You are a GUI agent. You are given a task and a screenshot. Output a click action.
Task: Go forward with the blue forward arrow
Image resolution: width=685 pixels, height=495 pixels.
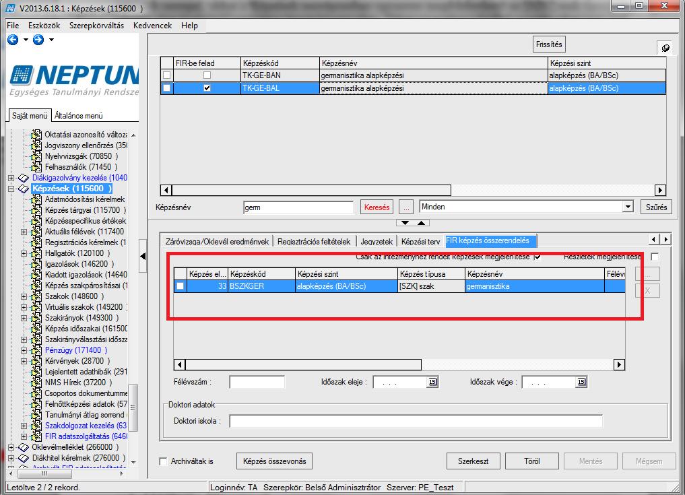point(38,40)
